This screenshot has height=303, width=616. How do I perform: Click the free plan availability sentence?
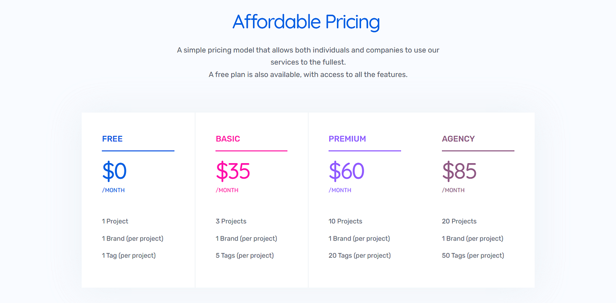point(308,74)
